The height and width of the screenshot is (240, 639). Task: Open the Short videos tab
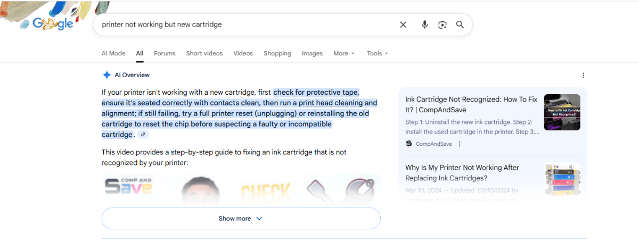[x=204, y=53]
